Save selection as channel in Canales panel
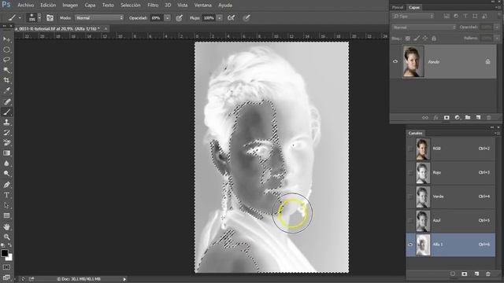Screen dimensions: 504x283 pyautogui.click(x=465, y=274)
